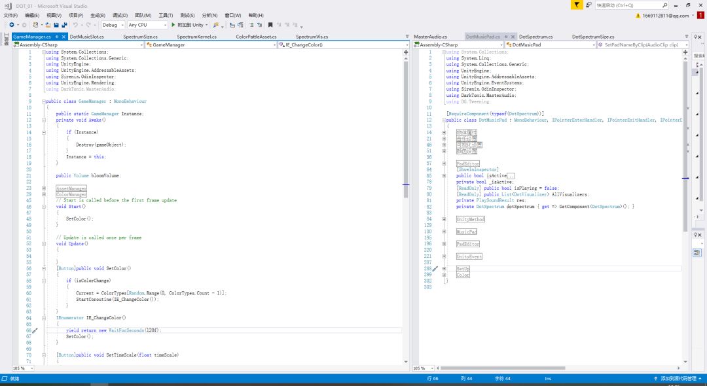Click the left editor's horizontal scrollbar
The width and height of the screenshot is (707, 386).
coord(216,368)
